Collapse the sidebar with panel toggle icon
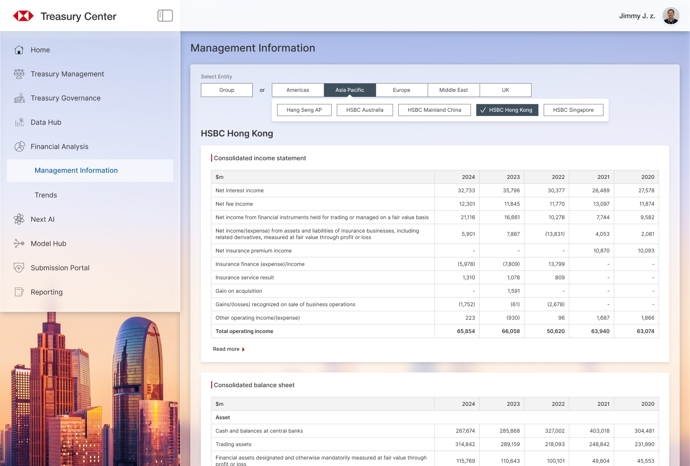The width and height of the screenshot is (690, 466). (165, 16)
